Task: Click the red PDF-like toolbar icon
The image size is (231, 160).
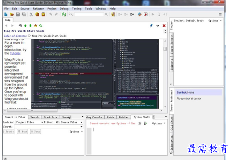Action: click(146, 14)
